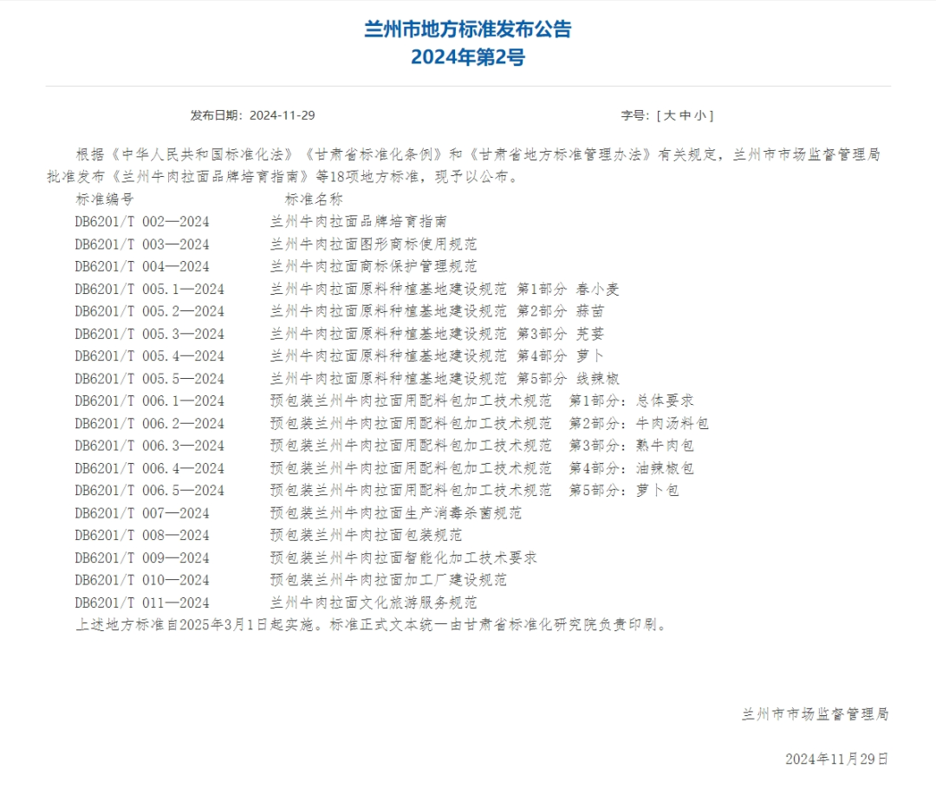Click 兰州牛肉拉面图形商标使用规范 entry

click(x=374, y=244)
